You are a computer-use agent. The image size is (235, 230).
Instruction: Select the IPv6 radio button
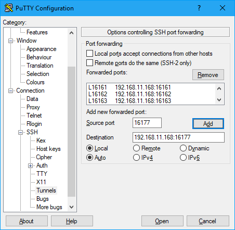point(183,158)
